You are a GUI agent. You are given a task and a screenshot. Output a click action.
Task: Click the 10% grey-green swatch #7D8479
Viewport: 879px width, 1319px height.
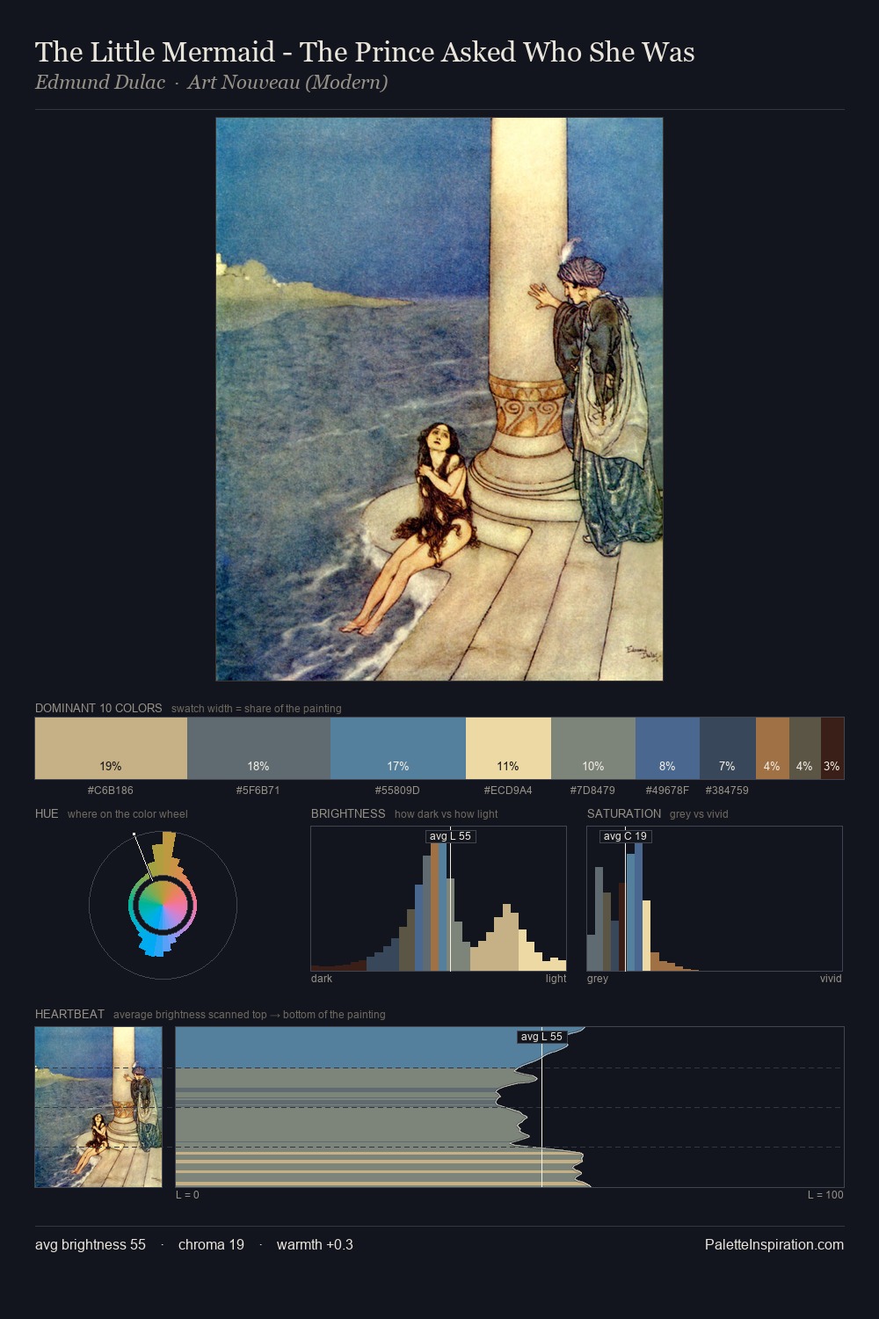pos(593,748)
